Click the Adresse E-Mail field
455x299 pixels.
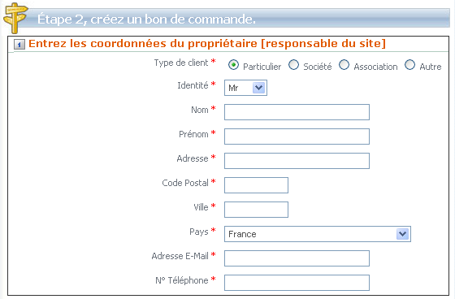click(x=297, y=258)
